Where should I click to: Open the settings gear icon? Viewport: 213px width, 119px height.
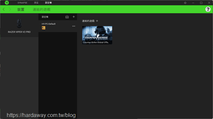[x=185, y=3]
